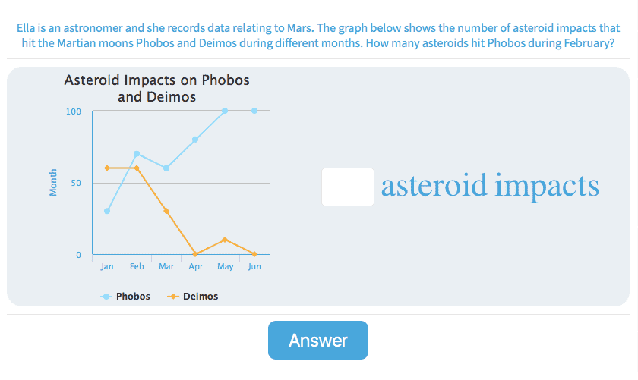Click the Feb label on the horizontal axis
Viewport: 638px width, 380px height.
click(x=137, y=267)
